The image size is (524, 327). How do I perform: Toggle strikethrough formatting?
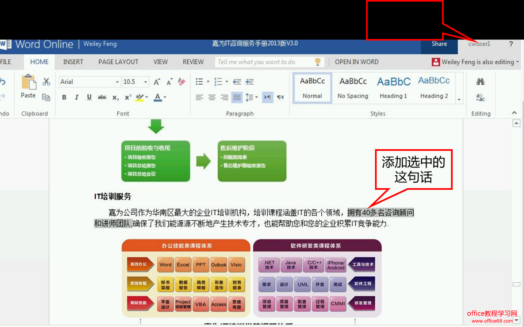102,97
